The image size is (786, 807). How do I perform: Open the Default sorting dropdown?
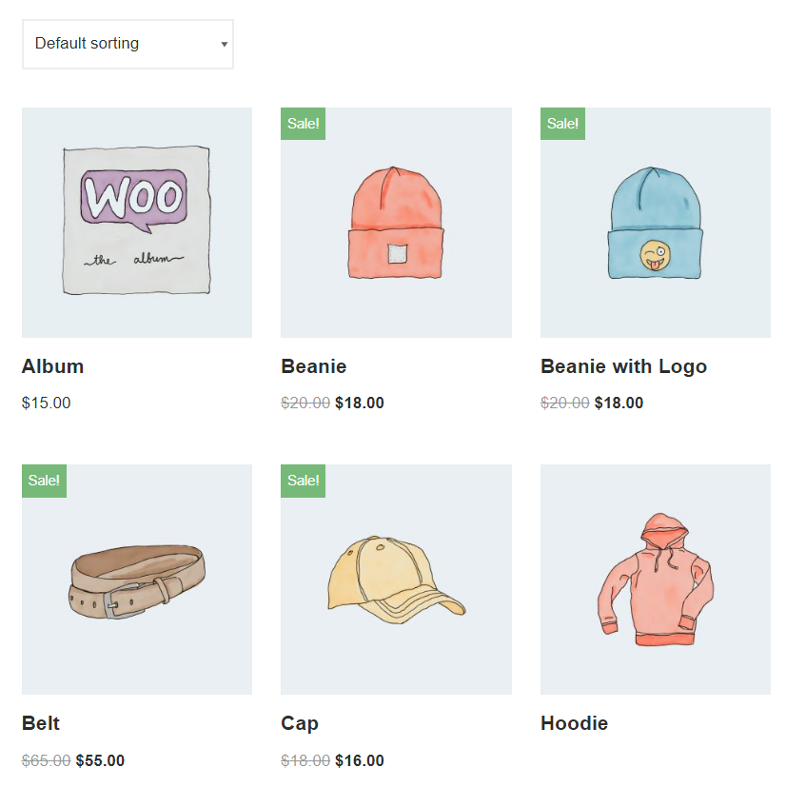click(128, 44)
